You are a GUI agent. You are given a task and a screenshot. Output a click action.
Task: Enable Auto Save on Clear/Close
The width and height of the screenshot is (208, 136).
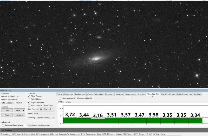click(x=29, y=106)
